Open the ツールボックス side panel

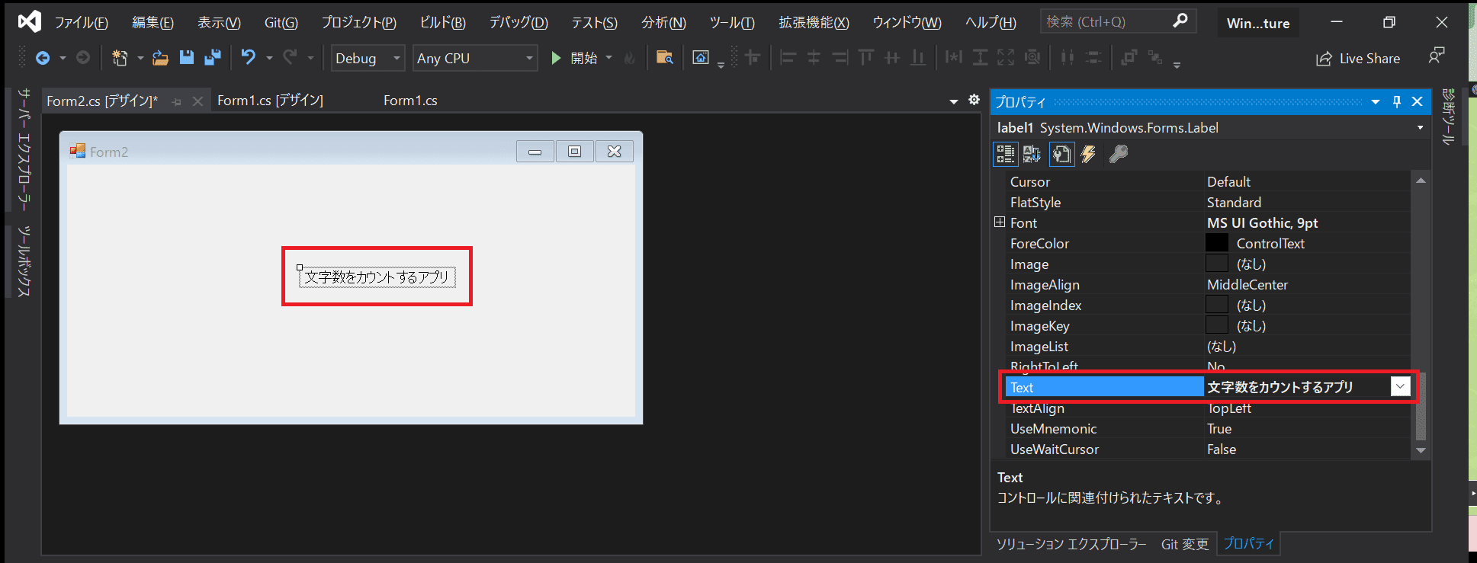pyautogui.click(x=24, y=261)
